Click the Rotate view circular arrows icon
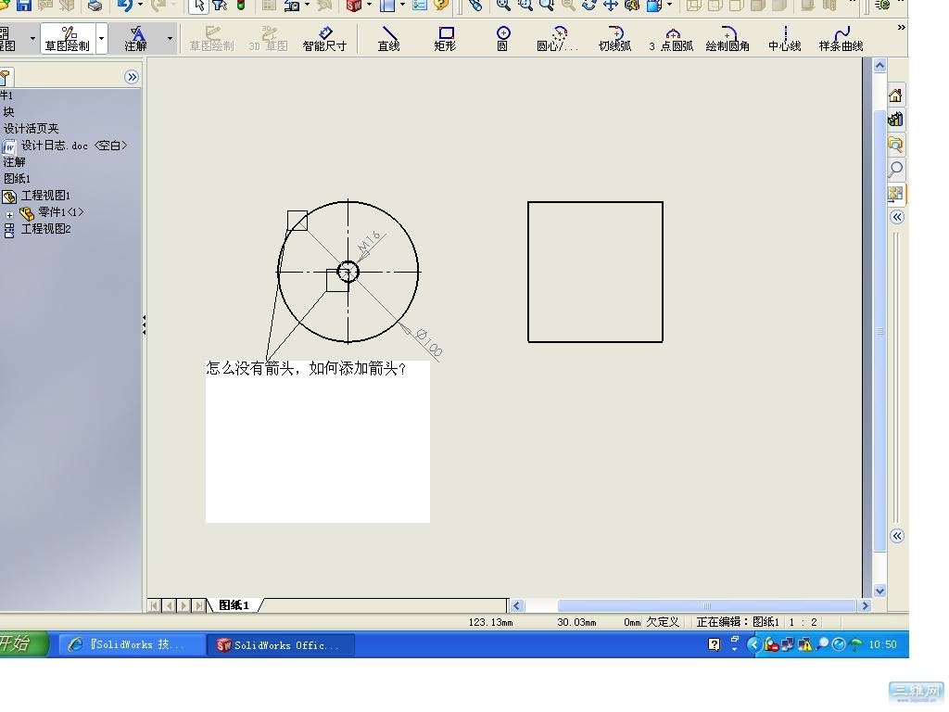 (588, 6)
